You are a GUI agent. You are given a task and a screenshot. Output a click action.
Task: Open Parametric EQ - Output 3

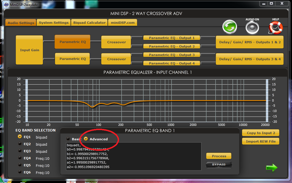point(172,55)
